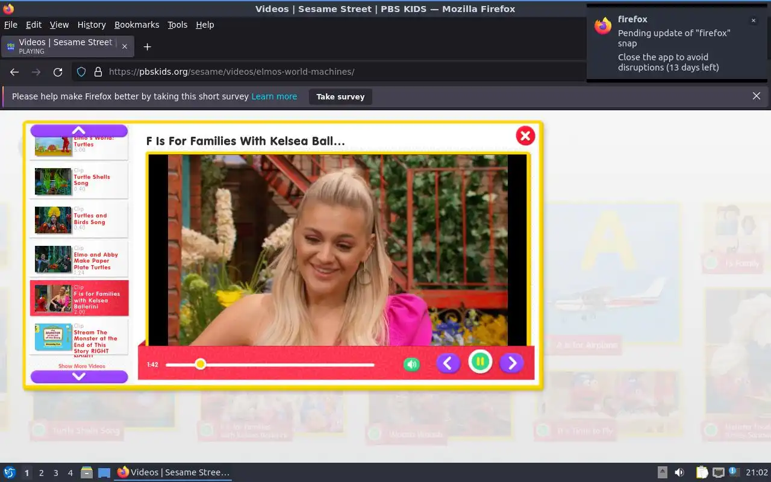Open the application launcher menu in taskbar
The height and width of the screenshot is (482, 771).
[x=10, y=472]
